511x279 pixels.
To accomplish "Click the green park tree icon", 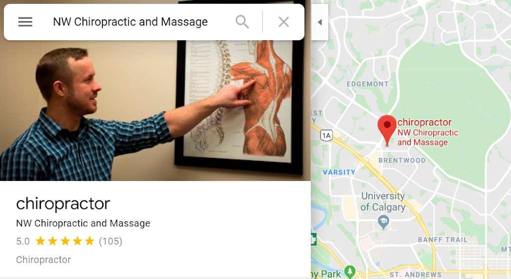I will (x=350, y=272).
